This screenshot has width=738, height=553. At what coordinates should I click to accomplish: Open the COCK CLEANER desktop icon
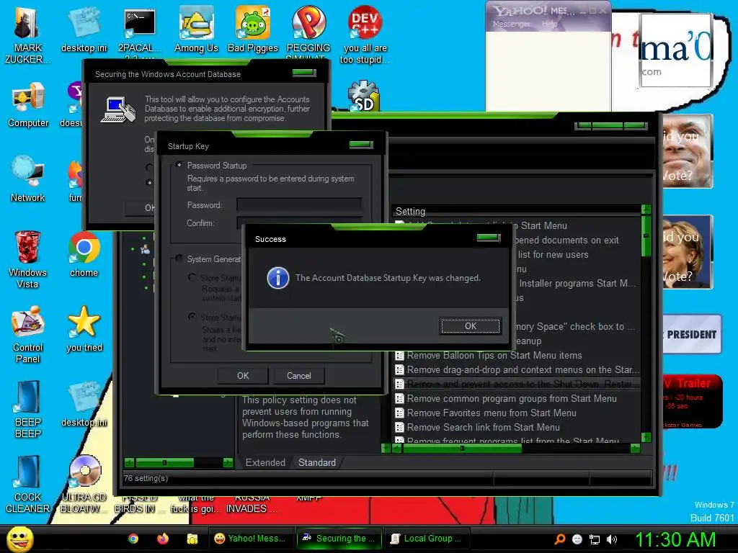[28, 485]
